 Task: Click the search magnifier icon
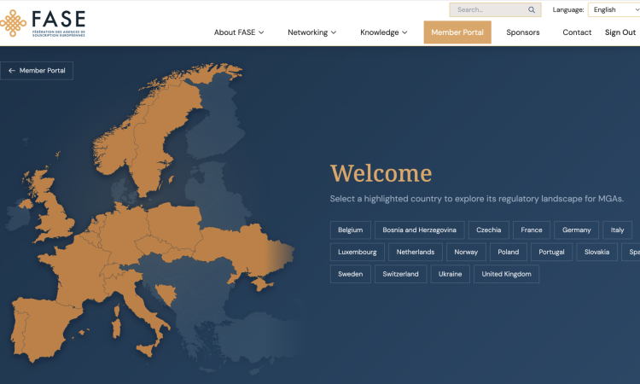tap(532, 9)
